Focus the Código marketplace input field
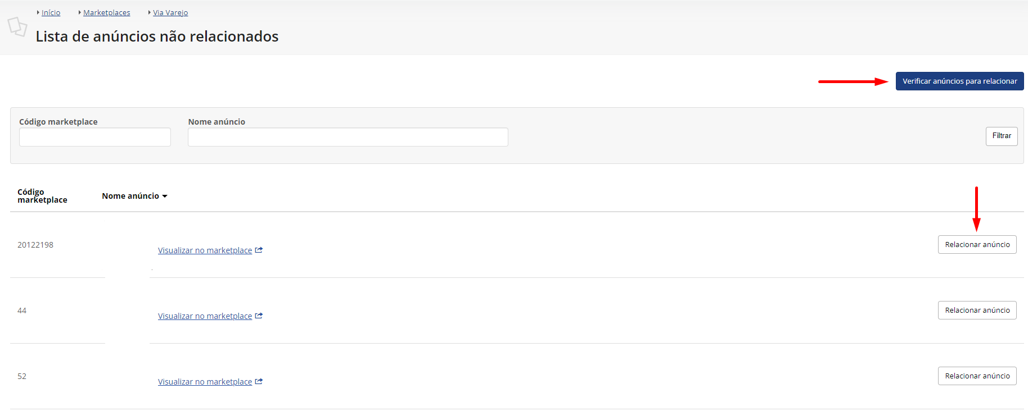Screen dimensions: 1028x411 coord(95,137)
